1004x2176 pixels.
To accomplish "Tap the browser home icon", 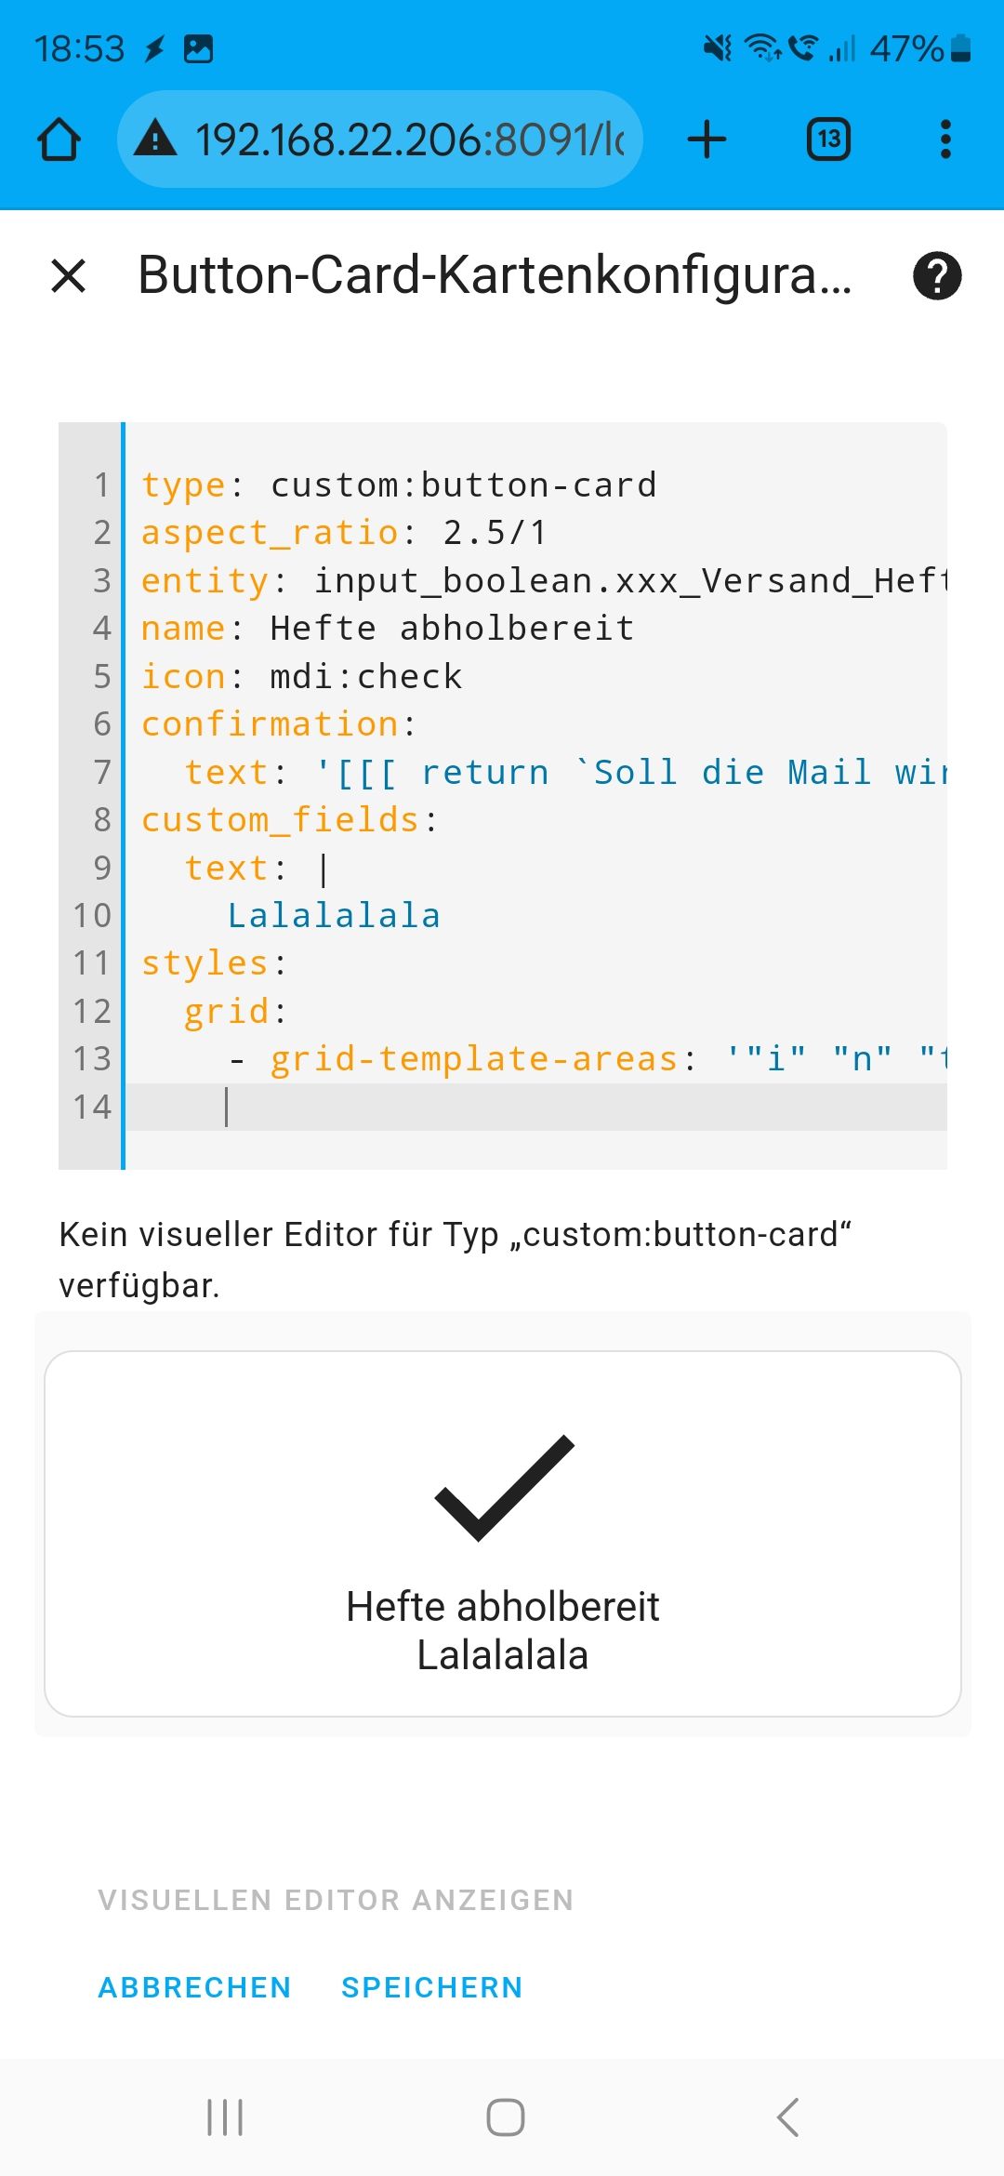I will pyautogui.click(x=59, y=139).
